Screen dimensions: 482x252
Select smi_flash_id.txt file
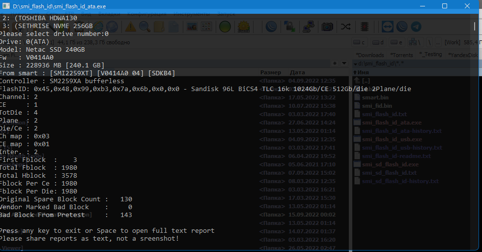[x=384, y=114]
